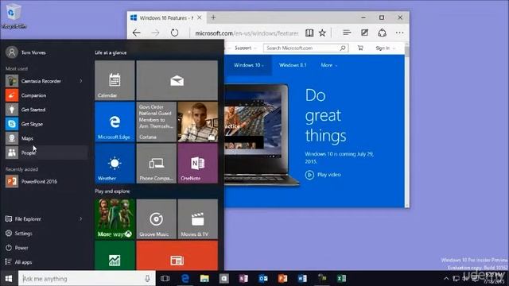Open Edge Share icon
This screenshot has width=509, height=286.
pyautogui.click(x=382, y=33)
